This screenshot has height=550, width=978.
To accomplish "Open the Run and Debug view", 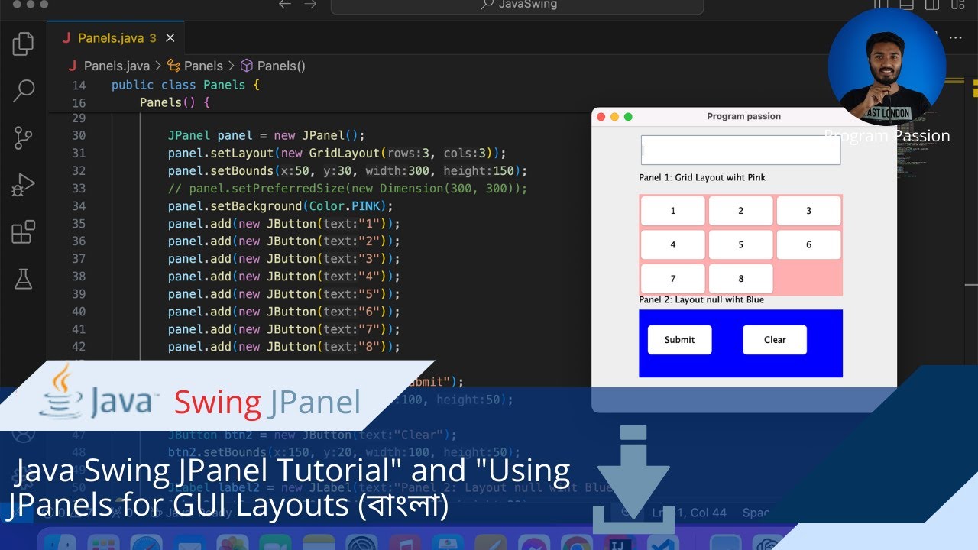I will coord(23,185).
